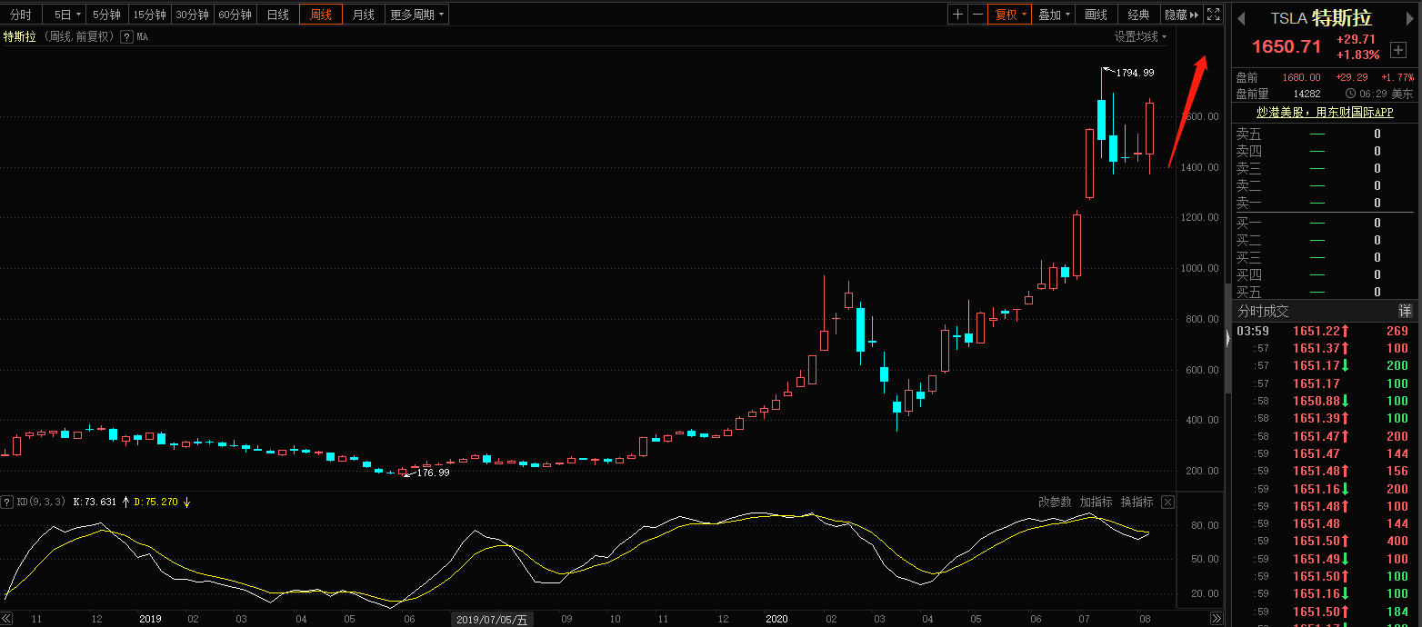Screen dimensions: 1422x627
Task: Click the zoom-out minus button on chart toolbar
Action: click(x=977, y=15)
